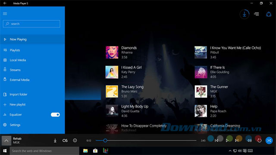
Task: Toggle shuffle with the blue button
Action: tap(269, 140)
